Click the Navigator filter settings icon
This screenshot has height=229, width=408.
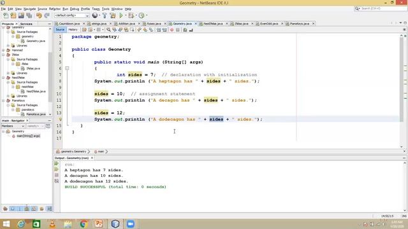48,126
